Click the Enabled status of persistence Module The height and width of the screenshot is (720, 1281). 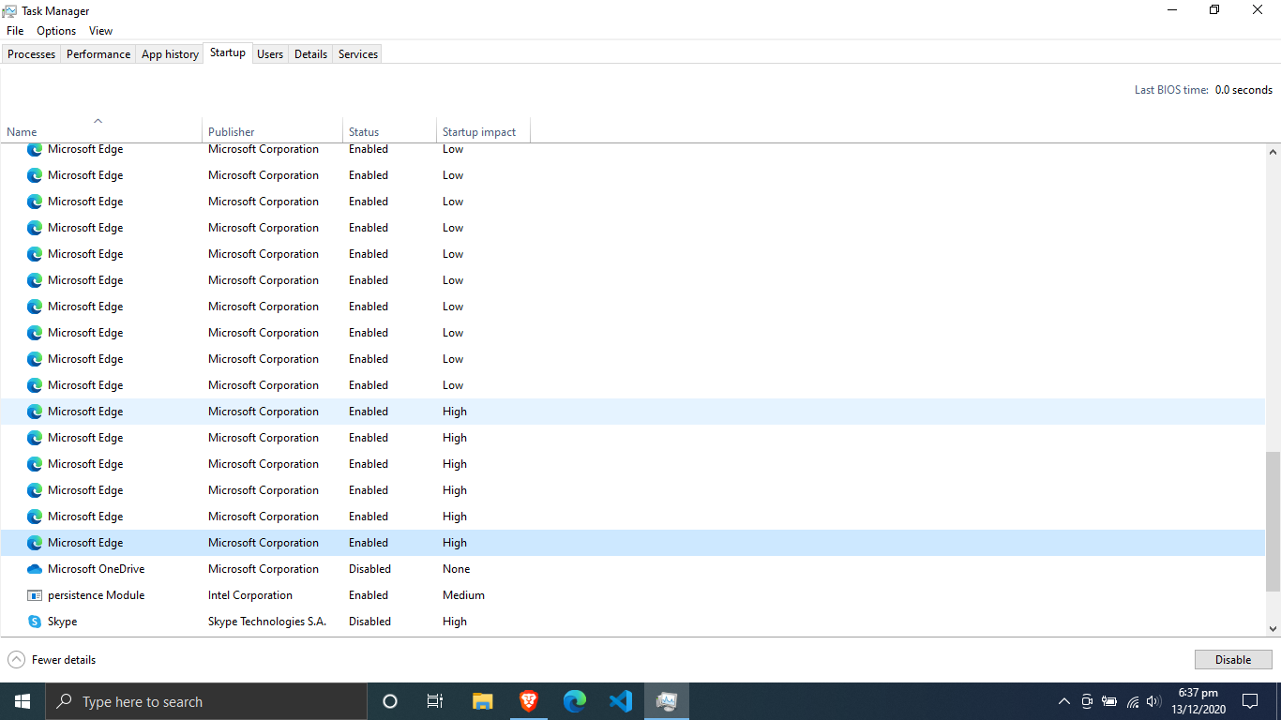pos(369,595)
